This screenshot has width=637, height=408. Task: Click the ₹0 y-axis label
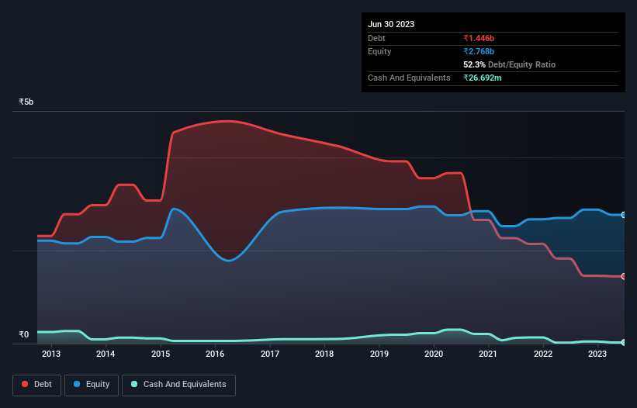[x=23, y=334]
